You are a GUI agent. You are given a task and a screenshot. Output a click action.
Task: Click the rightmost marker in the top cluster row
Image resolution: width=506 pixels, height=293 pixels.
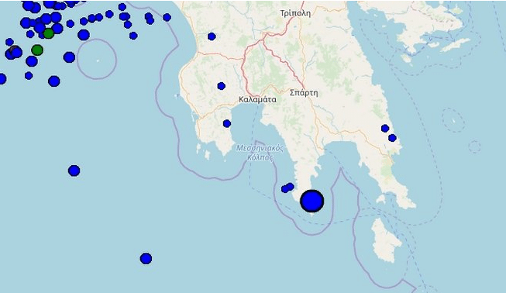(167, 17)
